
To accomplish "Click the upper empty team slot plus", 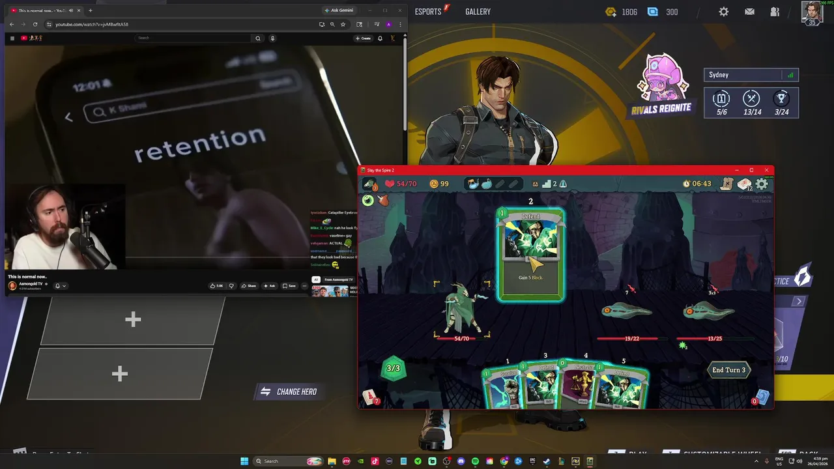I will pyautogui.click(x=133, y=319).
